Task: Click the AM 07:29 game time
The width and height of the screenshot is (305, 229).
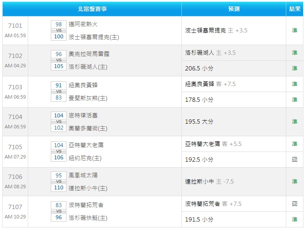Action: 15,157
